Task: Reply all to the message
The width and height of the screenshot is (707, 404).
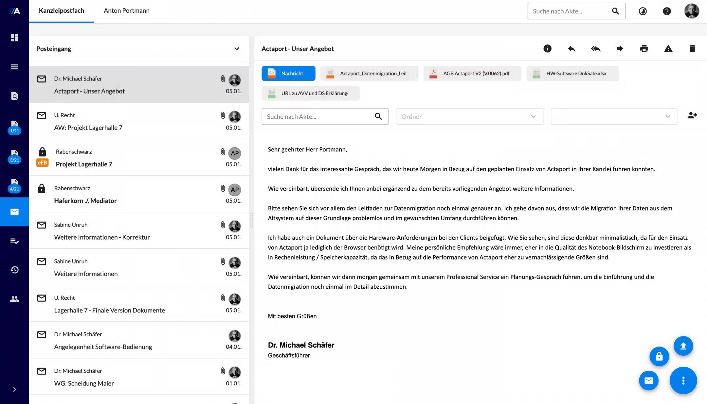Action: [596, 49]
